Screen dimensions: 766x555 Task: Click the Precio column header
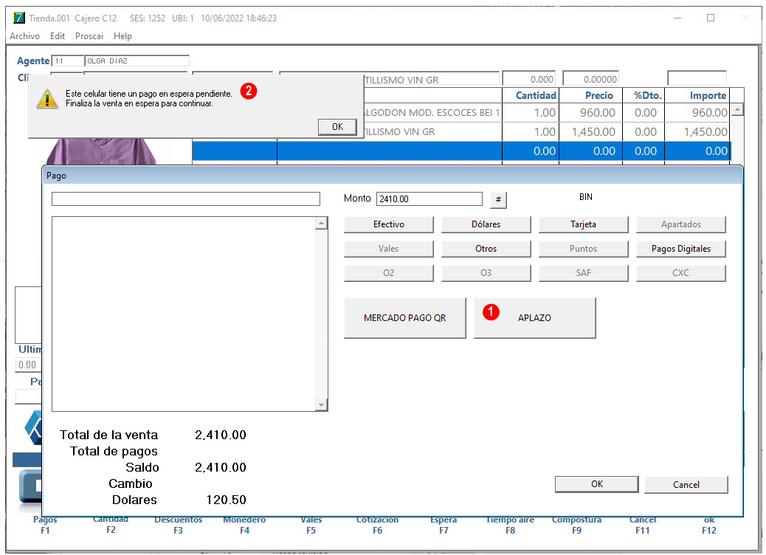coord(590,95)
